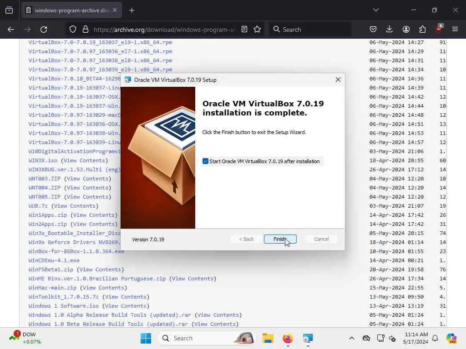Go back to previous page in Firefox

pyautogui.click(x=11, y=30)
